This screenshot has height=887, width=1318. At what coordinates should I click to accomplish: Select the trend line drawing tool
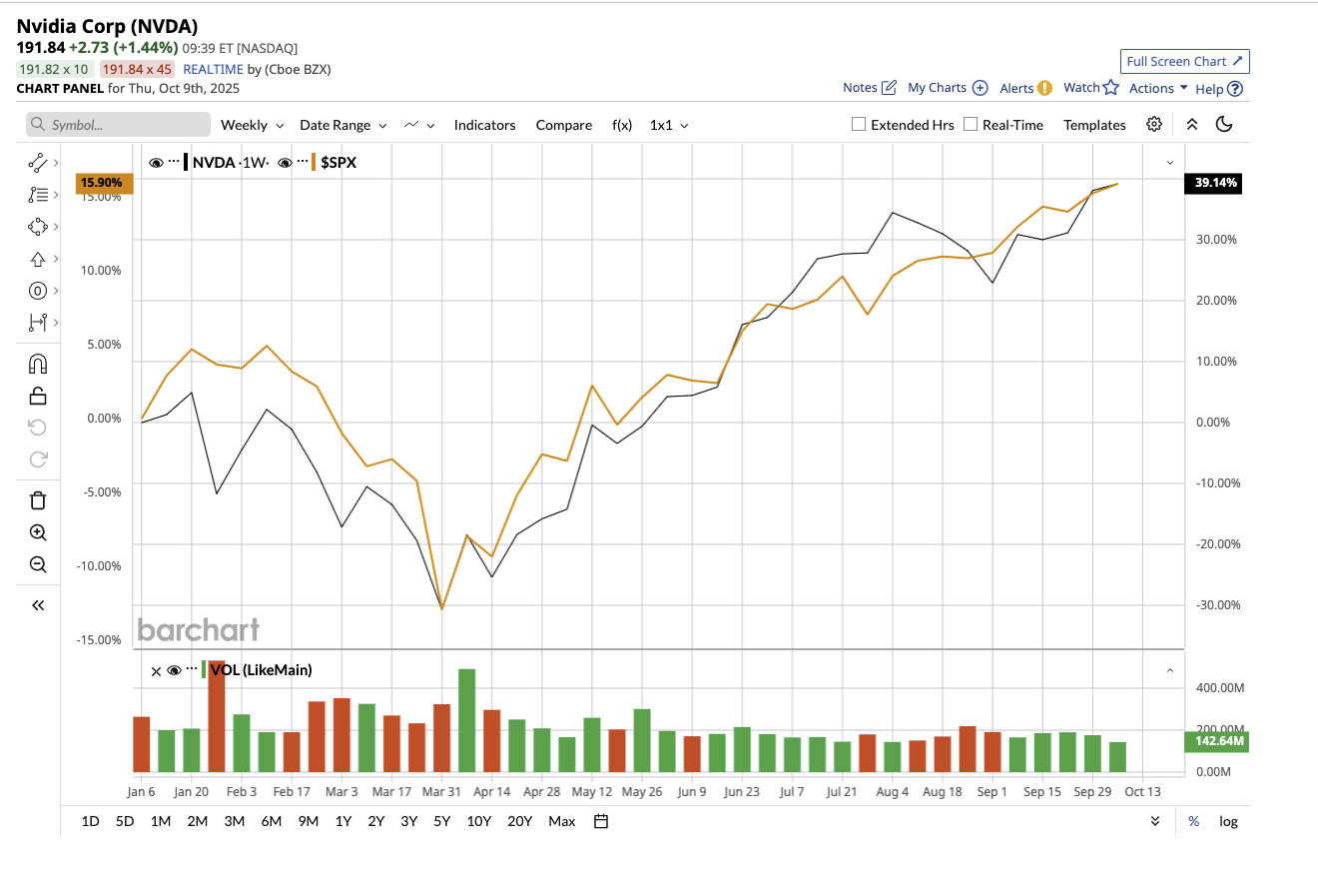point(38,163)
